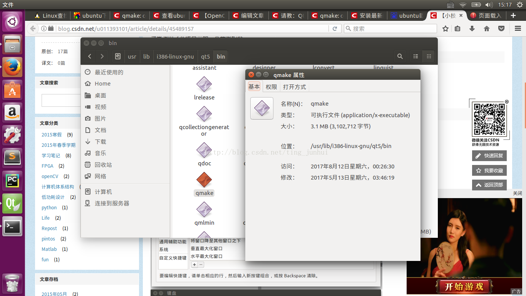Open the 2015寒假 category link
This screenshot has width=526, height=296.
coord(52,135)
